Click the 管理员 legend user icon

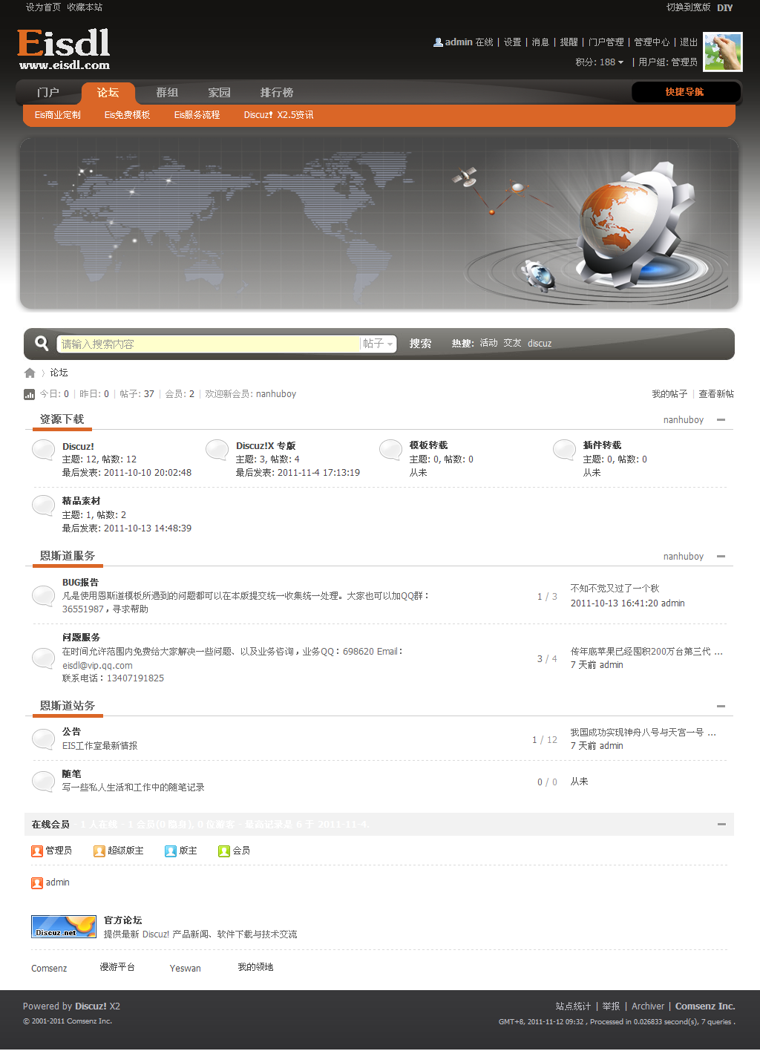[37, 851]
